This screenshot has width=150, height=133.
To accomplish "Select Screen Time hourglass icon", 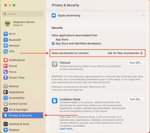I will coord(5,78).
